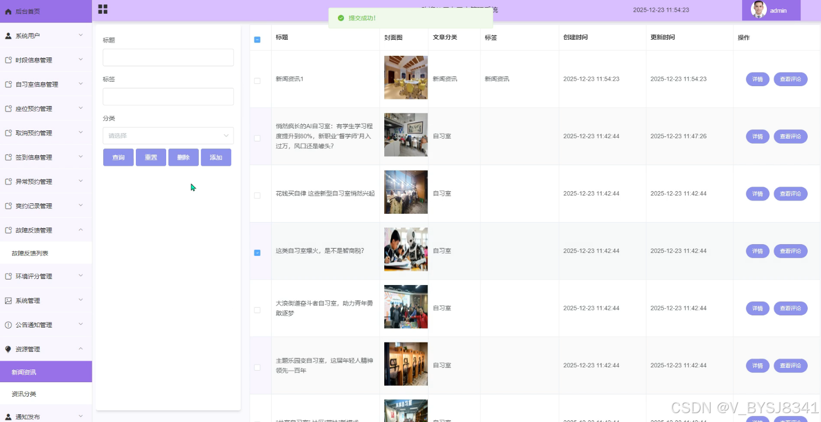Click the icon beside 异常预约管理

point(8,182)
